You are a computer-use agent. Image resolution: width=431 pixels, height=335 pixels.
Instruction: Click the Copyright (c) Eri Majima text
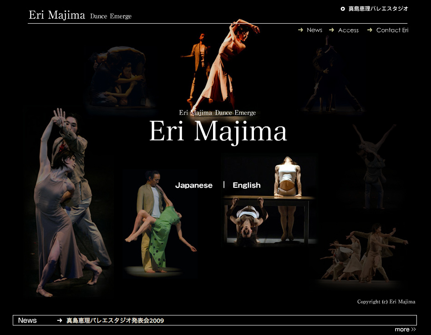tap(386, 301)
